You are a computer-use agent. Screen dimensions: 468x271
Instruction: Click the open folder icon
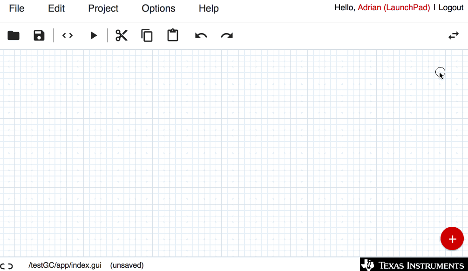point(14,35)
